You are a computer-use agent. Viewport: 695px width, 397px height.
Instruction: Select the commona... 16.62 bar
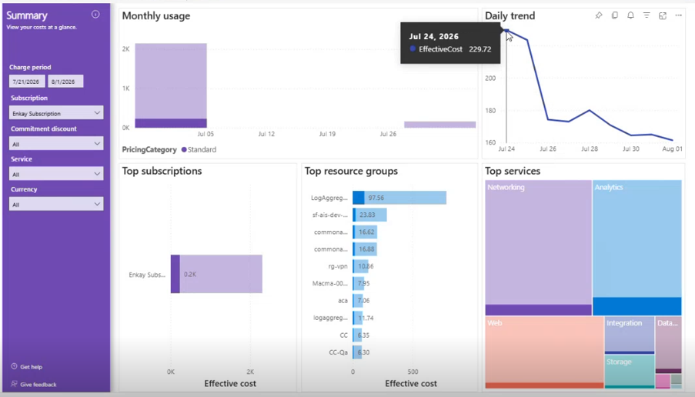365,232
